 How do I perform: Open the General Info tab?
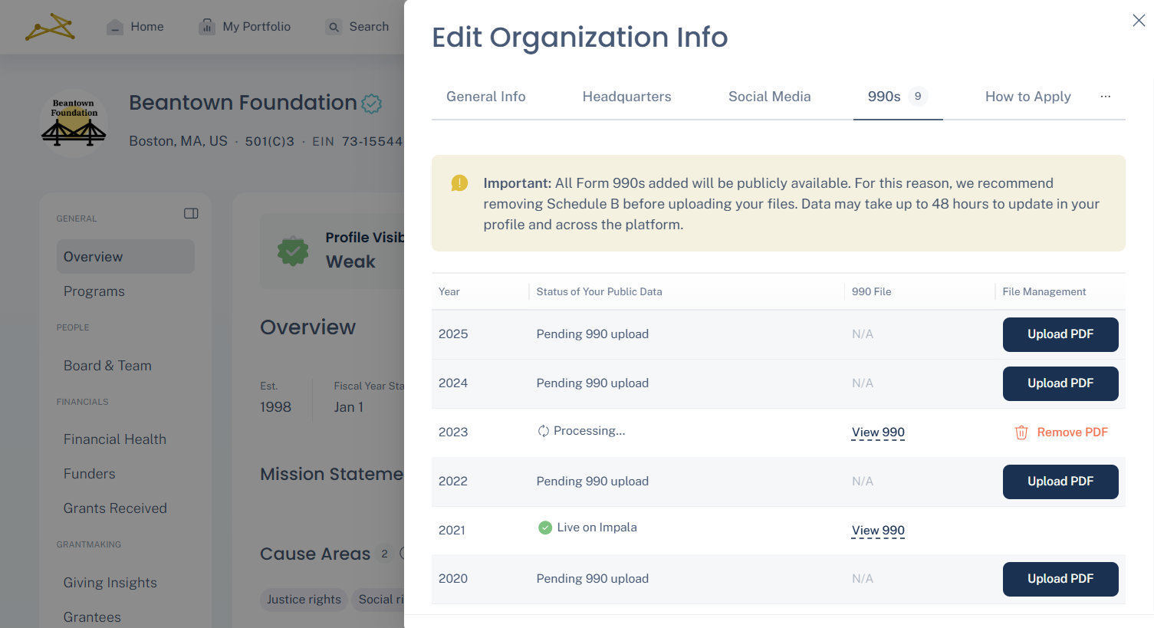coord(486,97)
